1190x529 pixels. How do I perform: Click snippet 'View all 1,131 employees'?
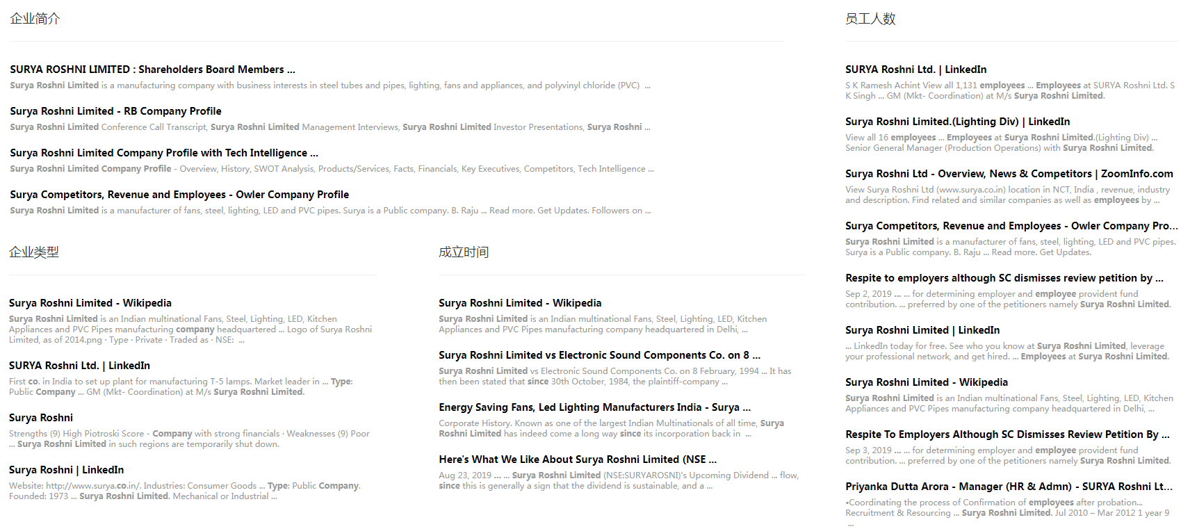[1010, 90]
